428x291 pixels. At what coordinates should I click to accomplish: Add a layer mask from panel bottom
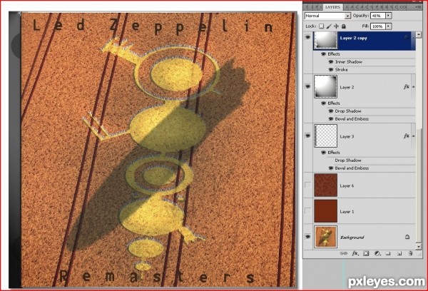click(x=366, y=254)
